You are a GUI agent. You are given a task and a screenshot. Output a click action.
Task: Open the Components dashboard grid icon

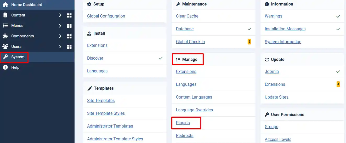coord(69,36)
